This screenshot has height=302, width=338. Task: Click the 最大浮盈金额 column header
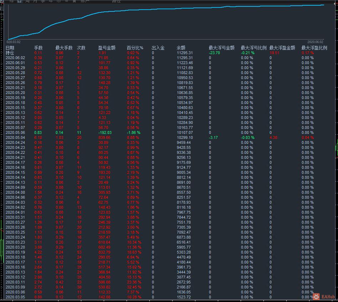[282, 48]
